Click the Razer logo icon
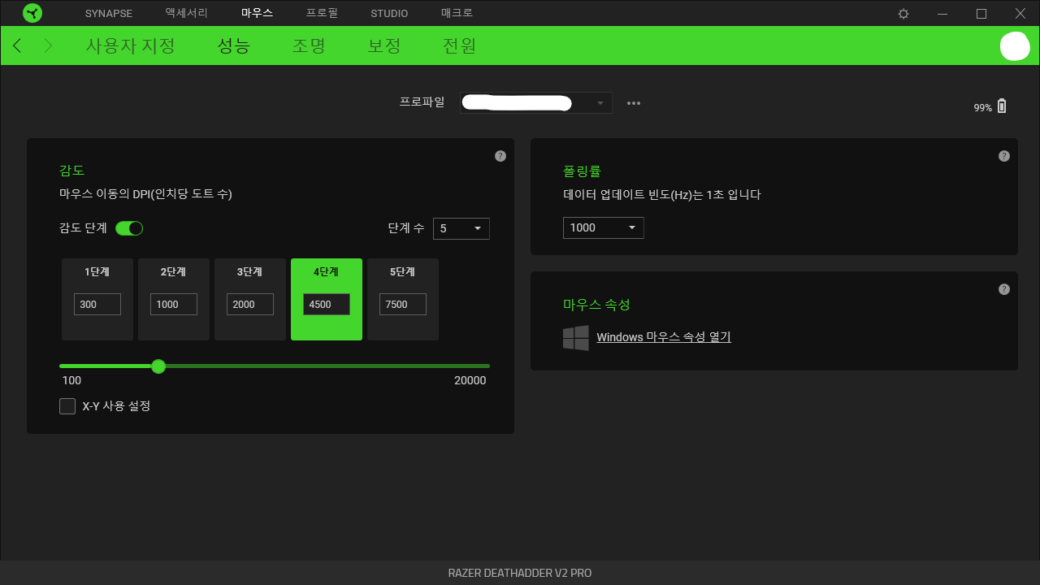This screenshot has height=585, width=1040. (x=32, y=13)
